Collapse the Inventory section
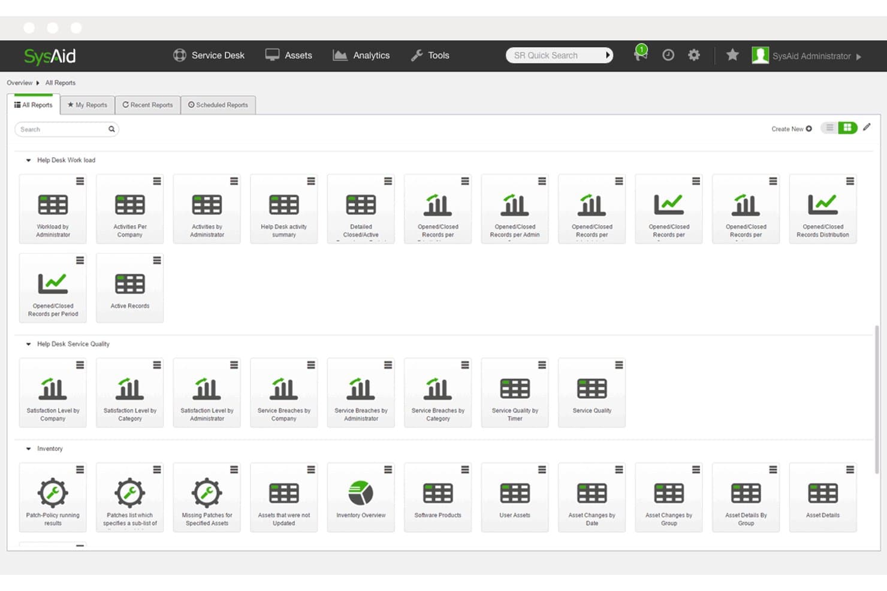Viewport: 887px width, 591px height. [28, 449]
